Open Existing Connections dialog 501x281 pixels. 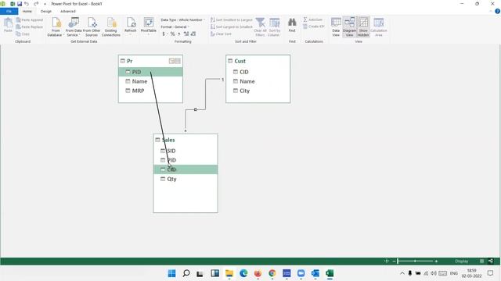pyautogui.click(x=111, y=27)
